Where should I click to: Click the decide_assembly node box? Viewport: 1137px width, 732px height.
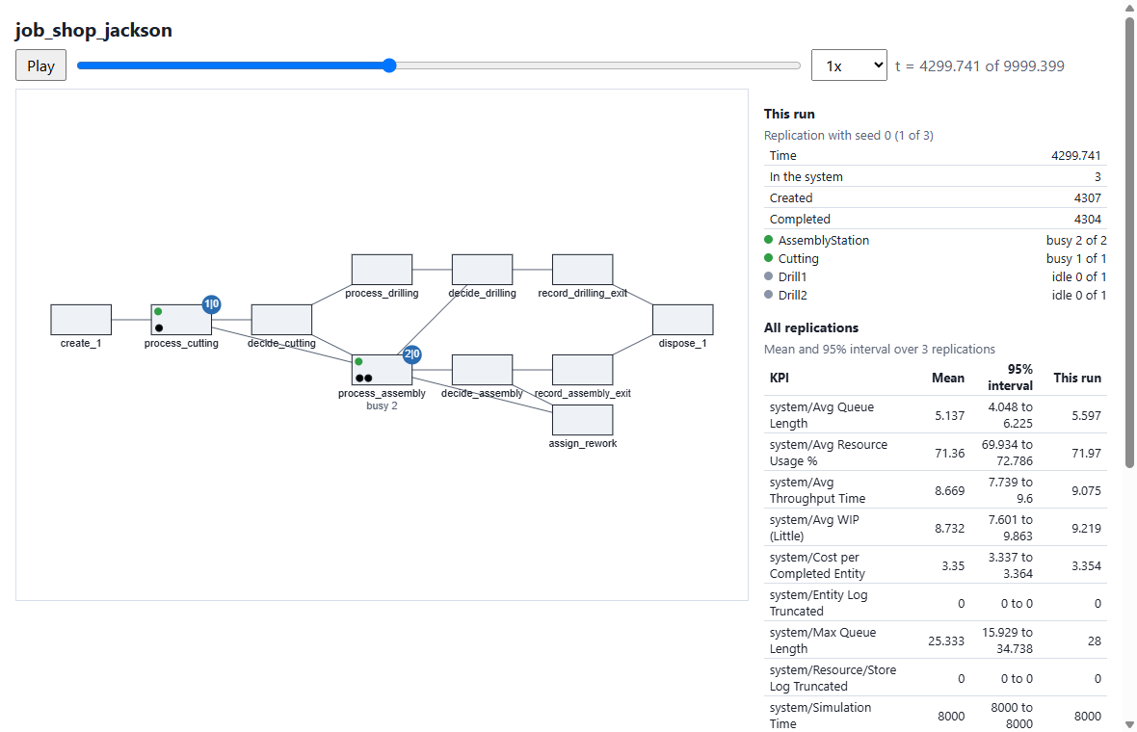tap(482, 370)
